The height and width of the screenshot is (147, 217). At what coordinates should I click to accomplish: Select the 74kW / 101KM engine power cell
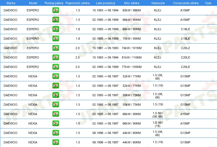[x=132, y=48]
